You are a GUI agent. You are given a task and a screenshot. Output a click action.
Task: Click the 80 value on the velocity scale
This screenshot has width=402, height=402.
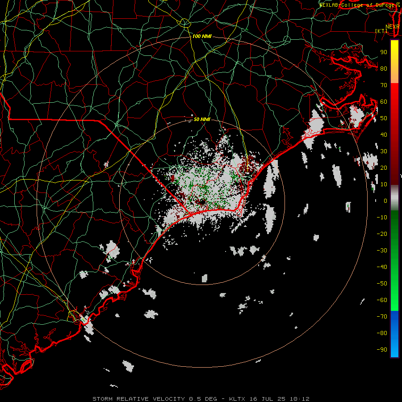click(384, 69)
